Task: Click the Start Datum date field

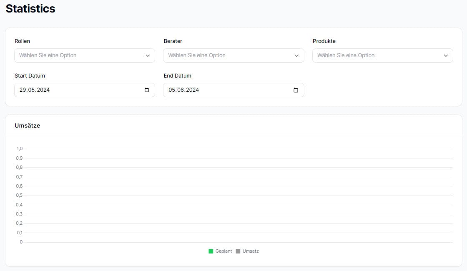Action: 85,90
